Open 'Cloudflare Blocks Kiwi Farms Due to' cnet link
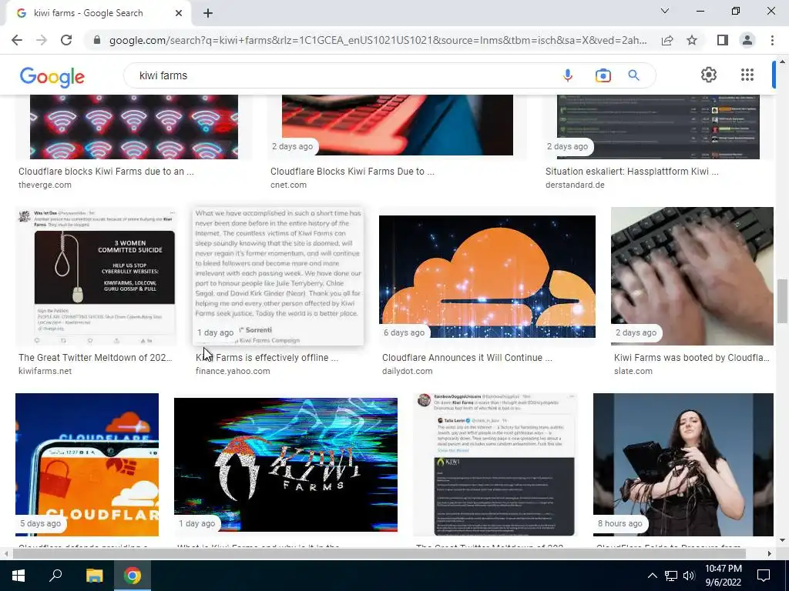 (352, 172)
